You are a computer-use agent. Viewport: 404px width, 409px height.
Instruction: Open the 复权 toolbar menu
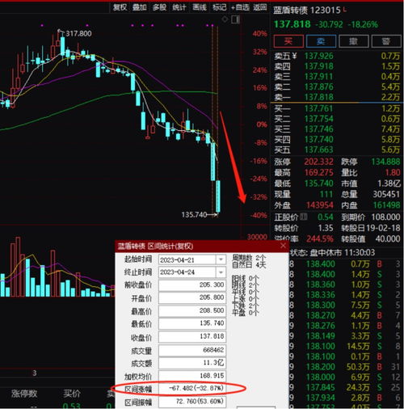click(120, 7)
